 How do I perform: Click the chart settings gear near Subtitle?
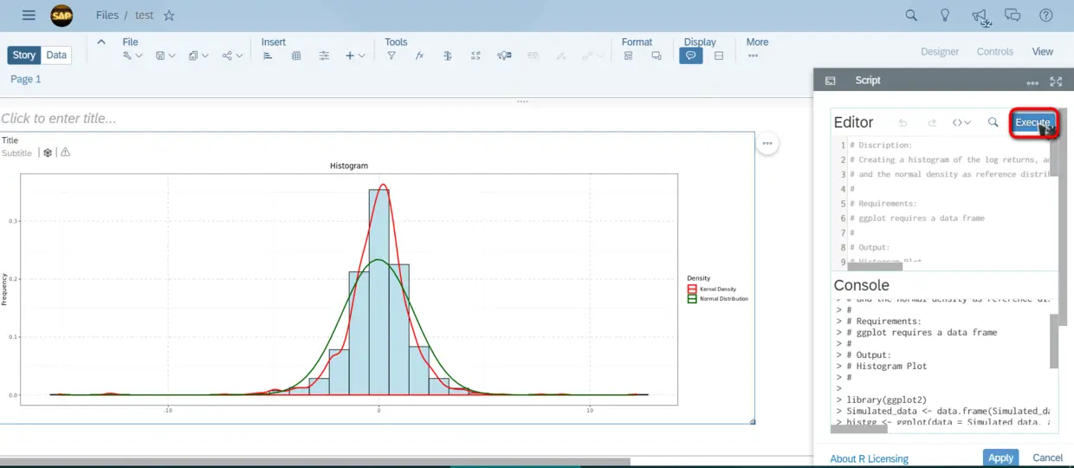tap(48, 153)
